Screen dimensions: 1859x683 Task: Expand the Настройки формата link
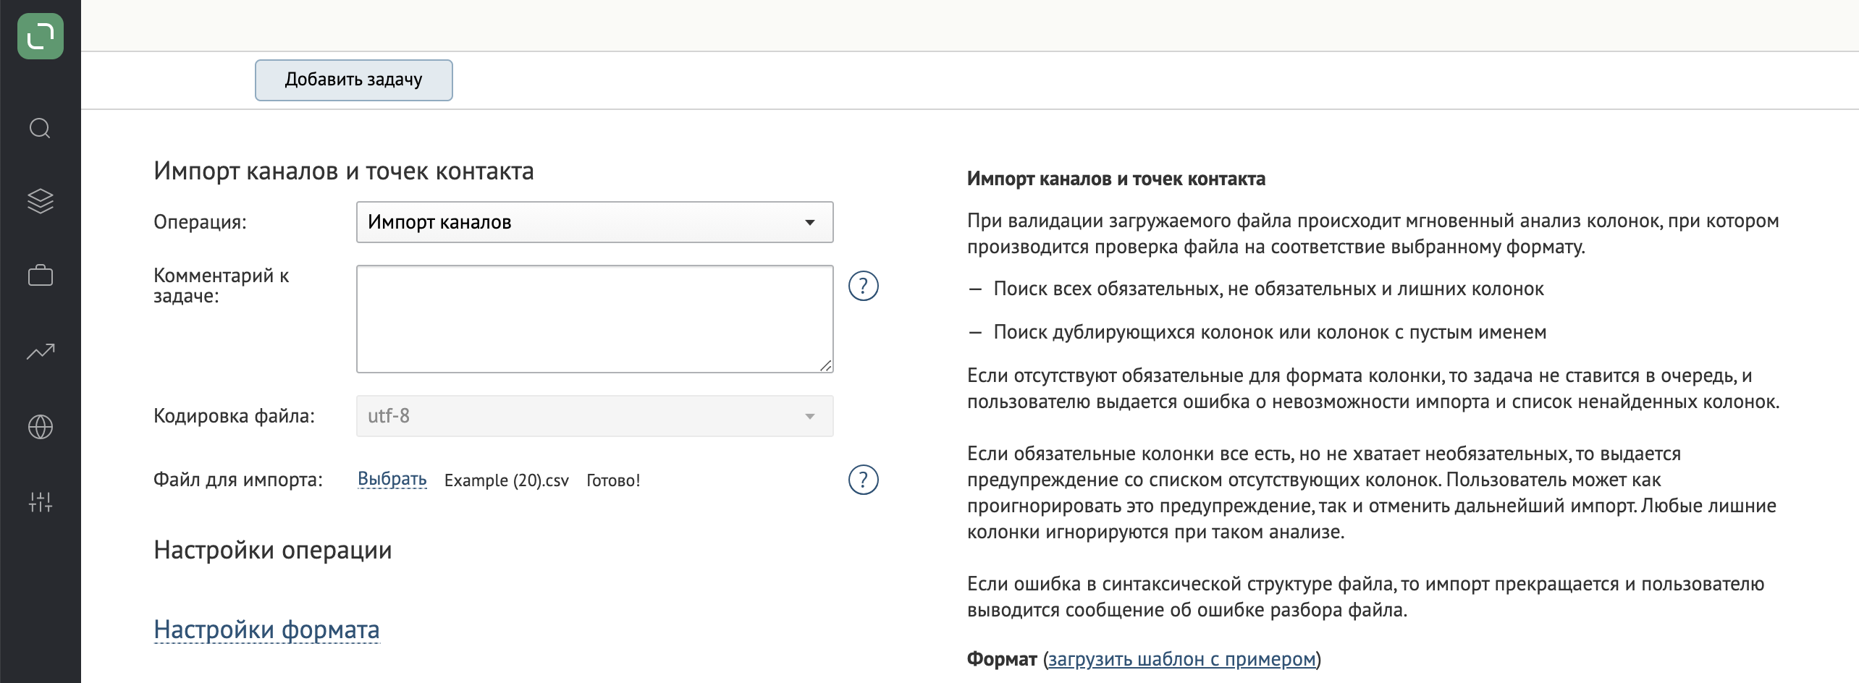pyautogui.click(x=266, y=629)
